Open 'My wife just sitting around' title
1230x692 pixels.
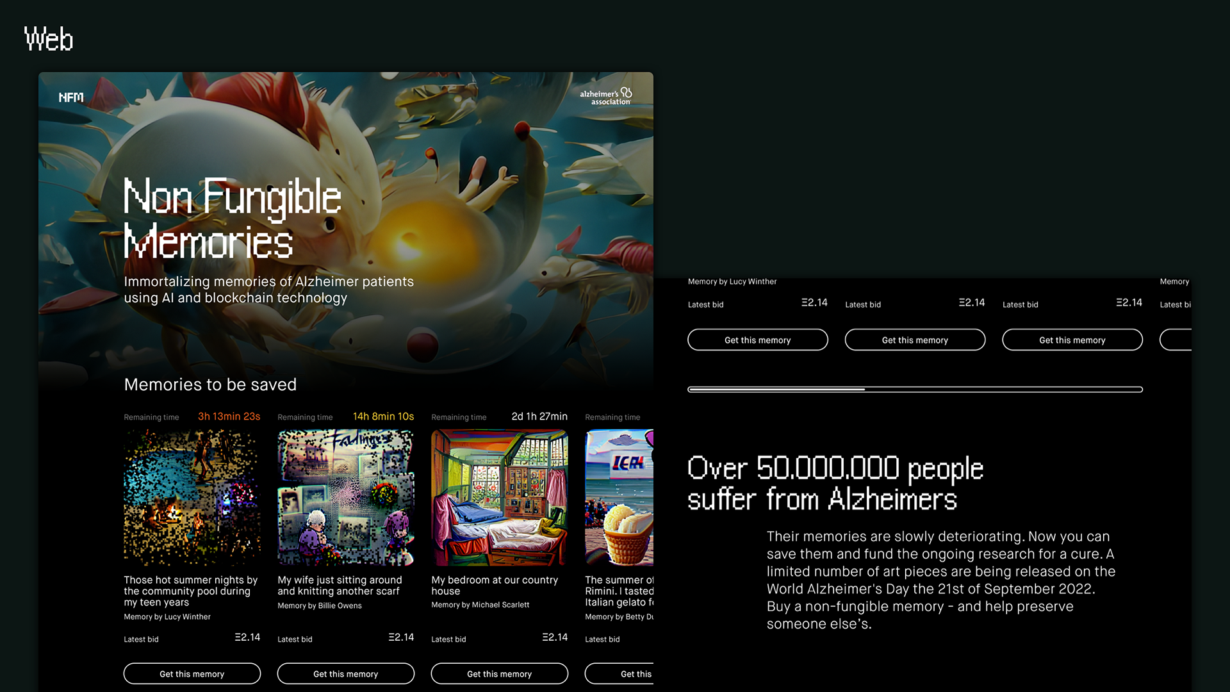[x=340, y=586]
